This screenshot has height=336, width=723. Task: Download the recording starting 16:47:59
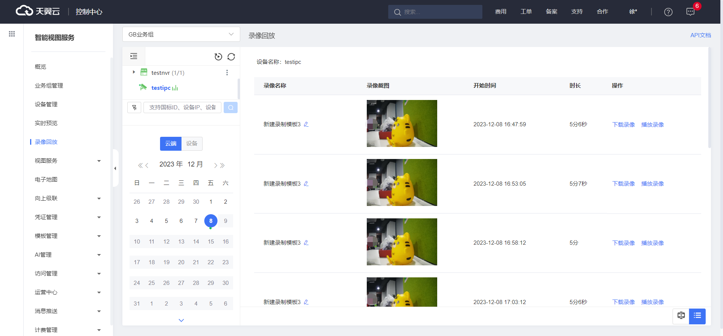click(624, 124)
